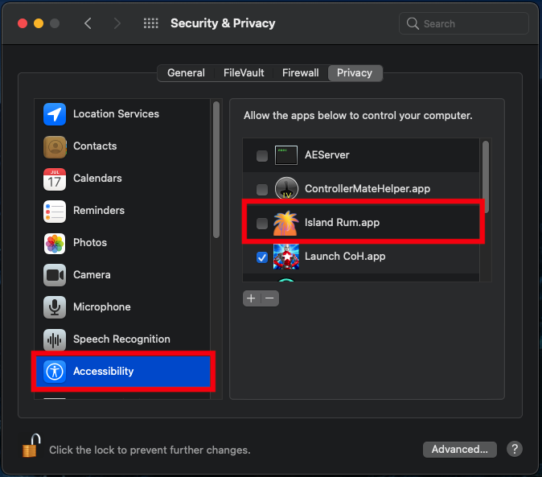Switch to the Firewall tab
The image size is (542, 477).
[301, 73]
